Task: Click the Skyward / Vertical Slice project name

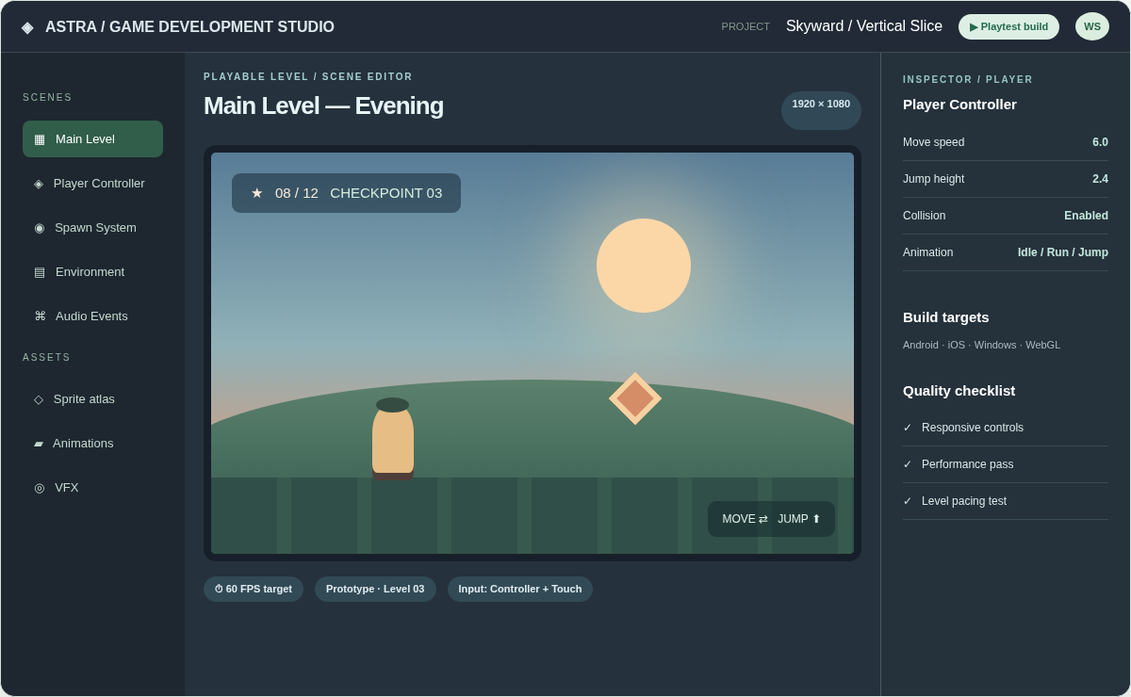Action: coord(864,26)
